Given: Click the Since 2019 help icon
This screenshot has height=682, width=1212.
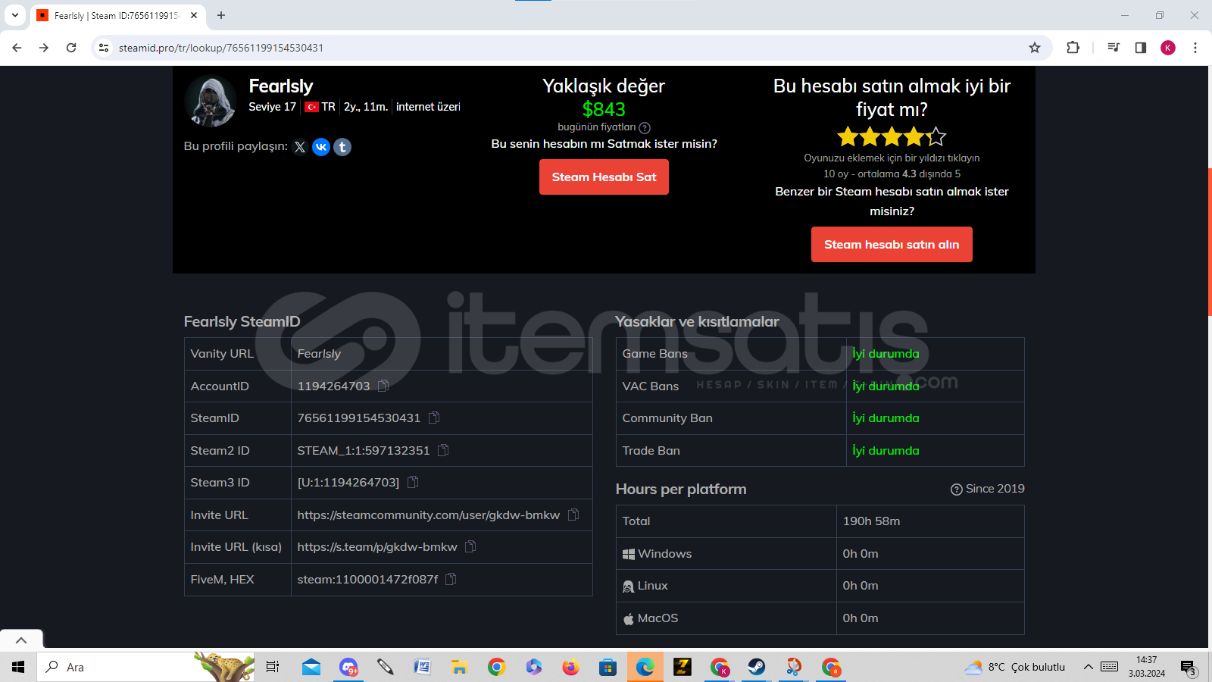Looking at the screenshot, I should click(x=957, y=490).
